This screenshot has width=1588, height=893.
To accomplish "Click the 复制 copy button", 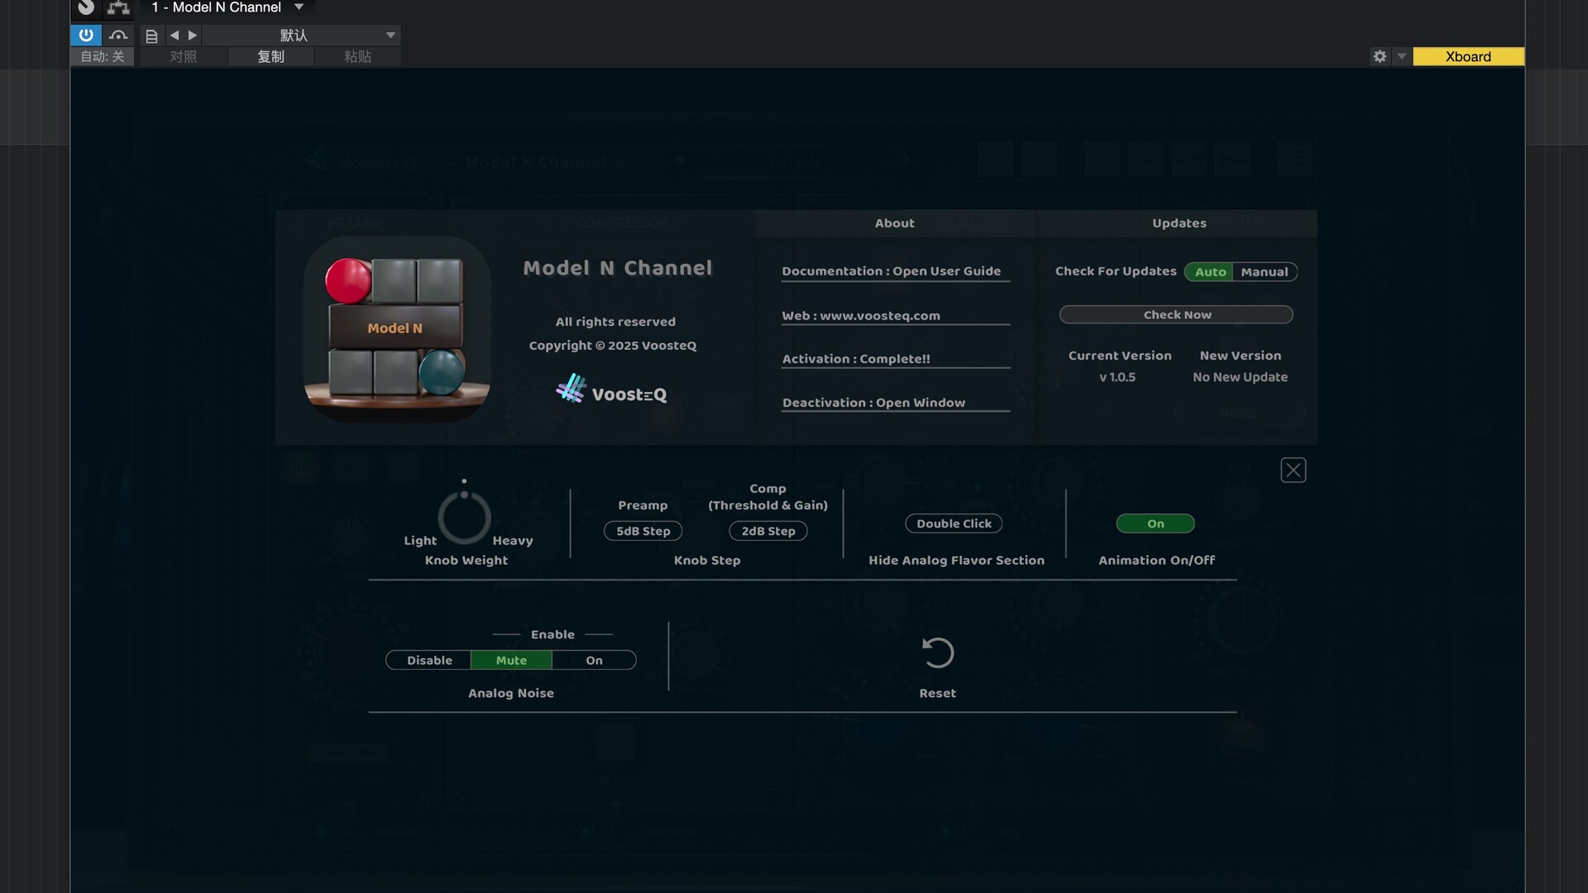I will tap(271, 56).
